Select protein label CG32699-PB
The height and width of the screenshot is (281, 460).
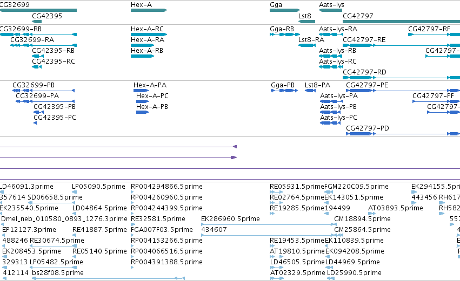click(x=34, y=85)
